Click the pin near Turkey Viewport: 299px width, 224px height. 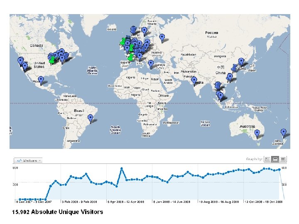click(x=151, y=64)
